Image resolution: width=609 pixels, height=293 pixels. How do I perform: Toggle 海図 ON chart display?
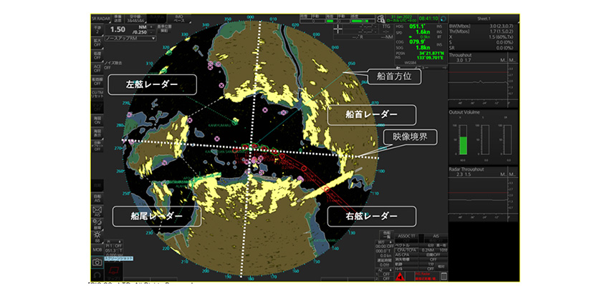pos(97,120)
